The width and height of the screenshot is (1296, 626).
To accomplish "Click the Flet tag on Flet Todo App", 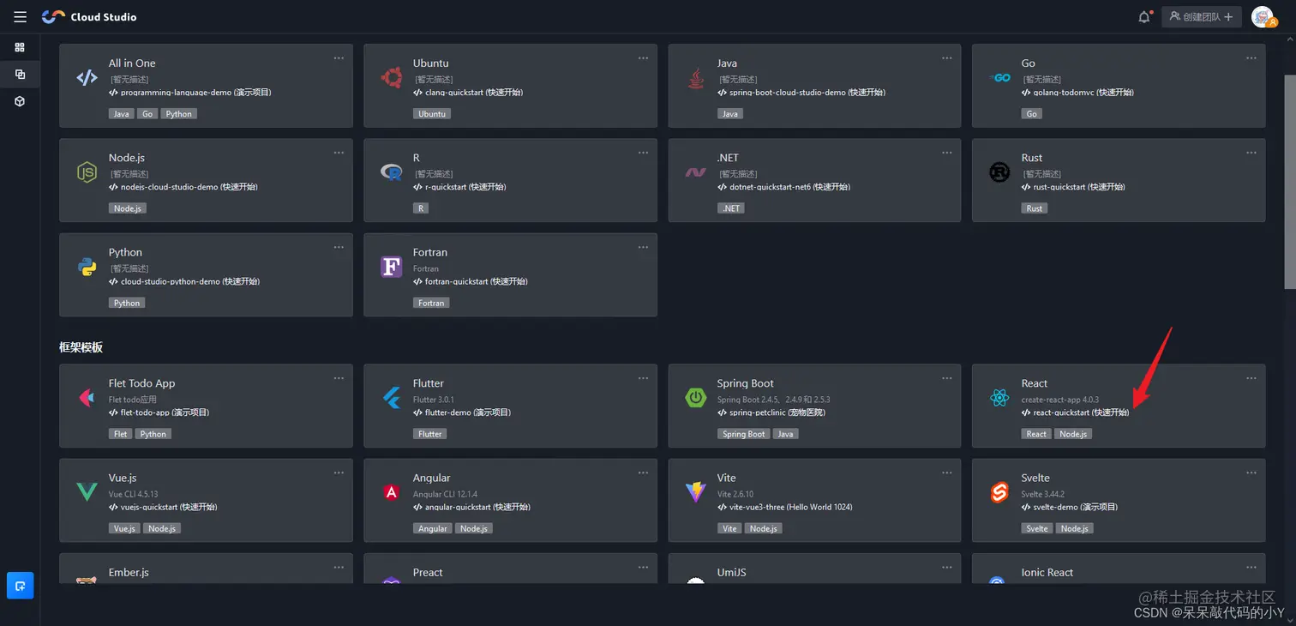I will click(121, 434).
